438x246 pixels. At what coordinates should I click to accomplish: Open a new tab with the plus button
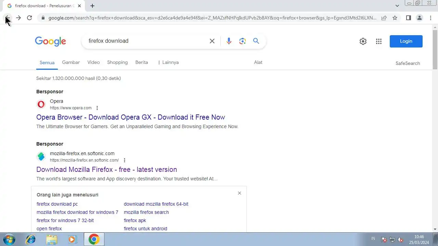[x=92, y=6]
